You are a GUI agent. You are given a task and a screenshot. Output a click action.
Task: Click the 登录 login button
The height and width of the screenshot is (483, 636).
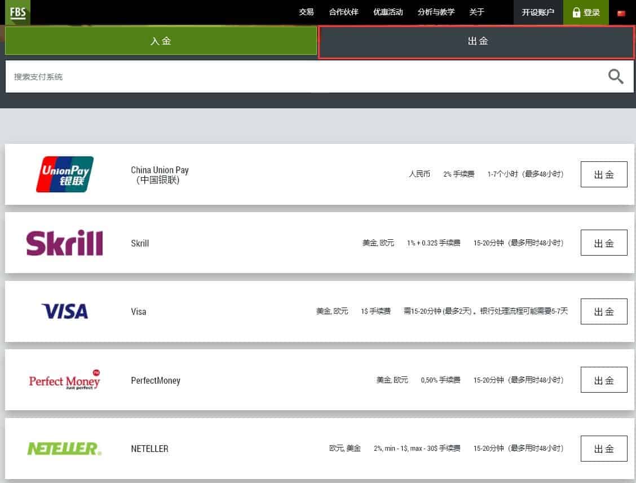(586, 12)
